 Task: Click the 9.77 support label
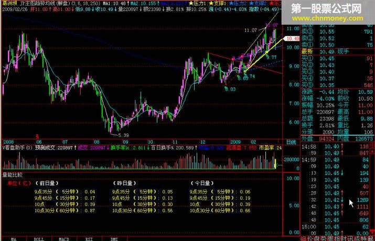click(271, 57)
